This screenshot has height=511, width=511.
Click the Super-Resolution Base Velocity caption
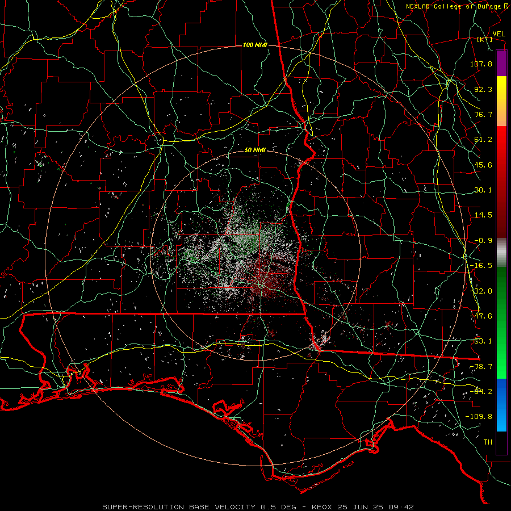[258, 507]
